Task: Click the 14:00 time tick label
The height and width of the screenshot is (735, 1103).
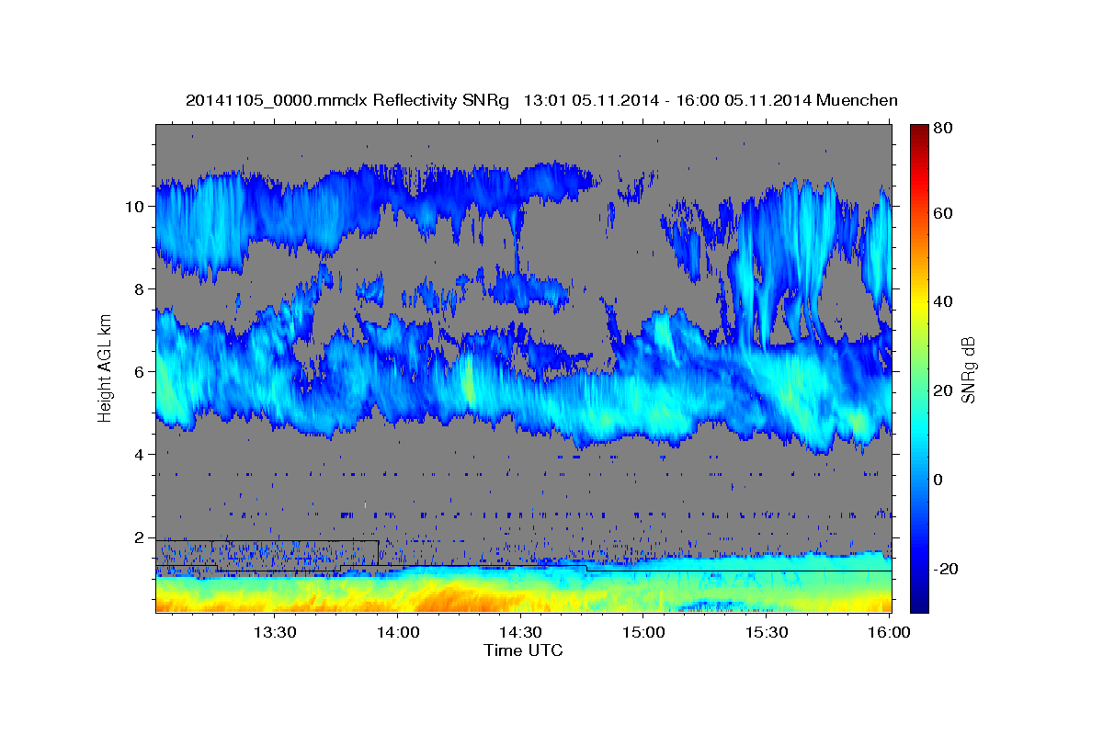Action: 397,632
